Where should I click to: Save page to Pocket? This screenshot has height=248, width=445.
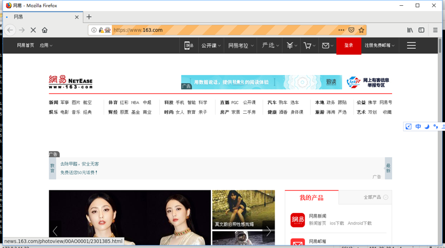(351, 30)
